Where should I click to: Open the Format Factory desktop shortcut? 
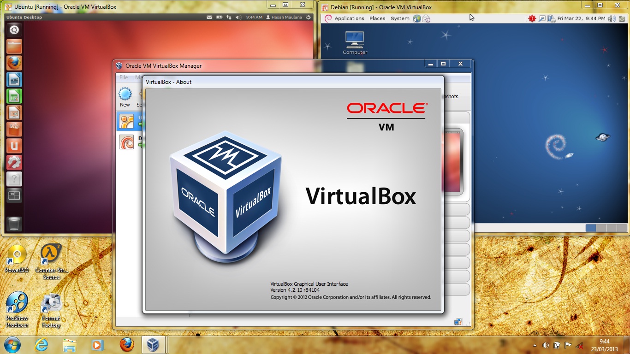tap(51, 310)
